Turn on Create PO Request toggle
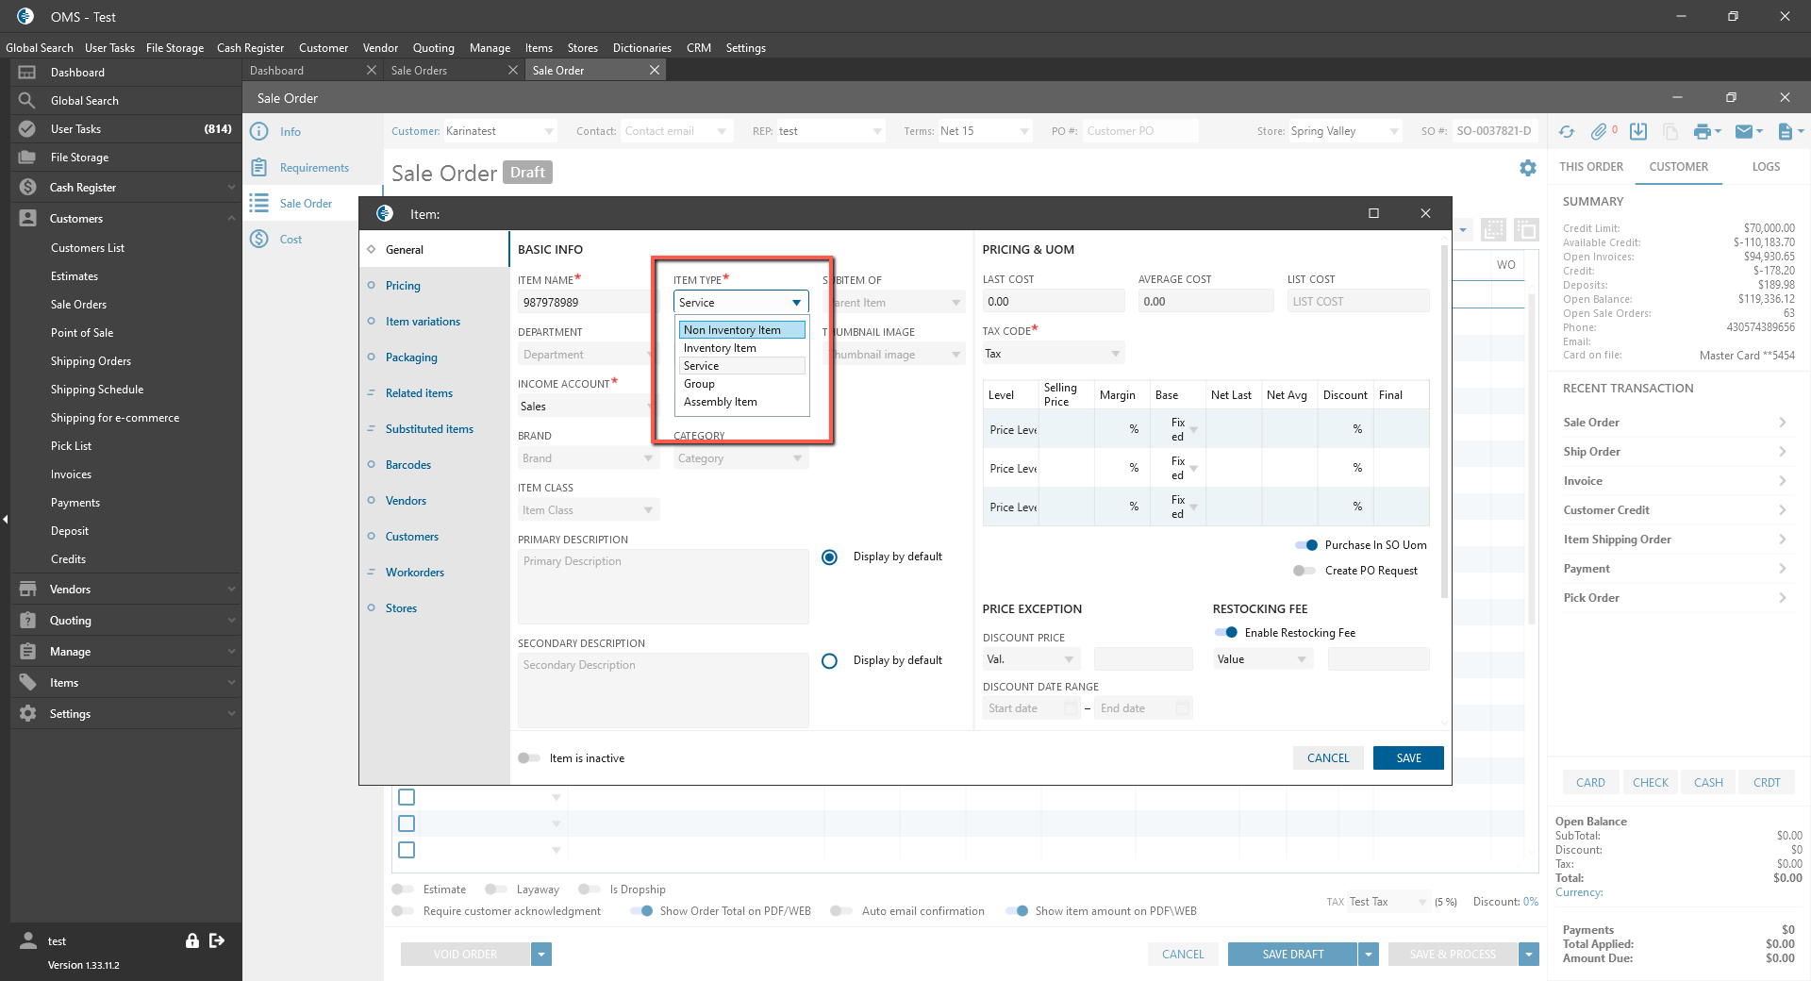 1304,571
